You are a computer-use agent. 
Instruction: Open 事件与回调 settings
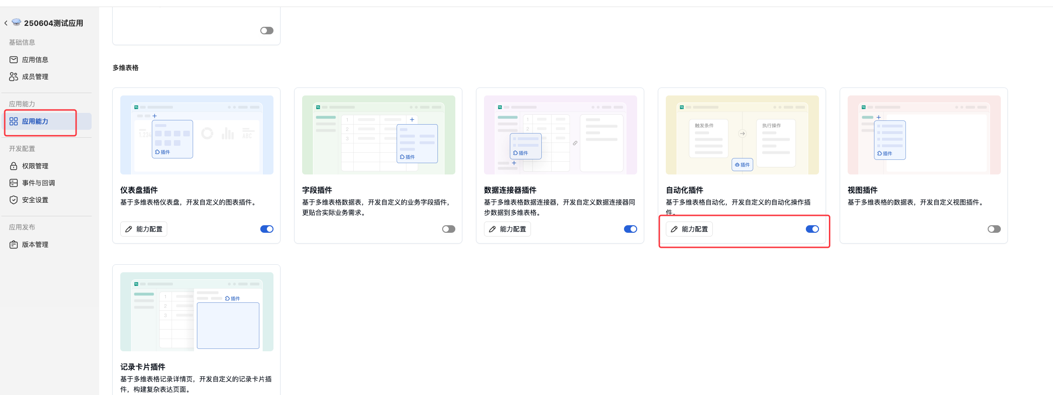(x=38, y=183)
